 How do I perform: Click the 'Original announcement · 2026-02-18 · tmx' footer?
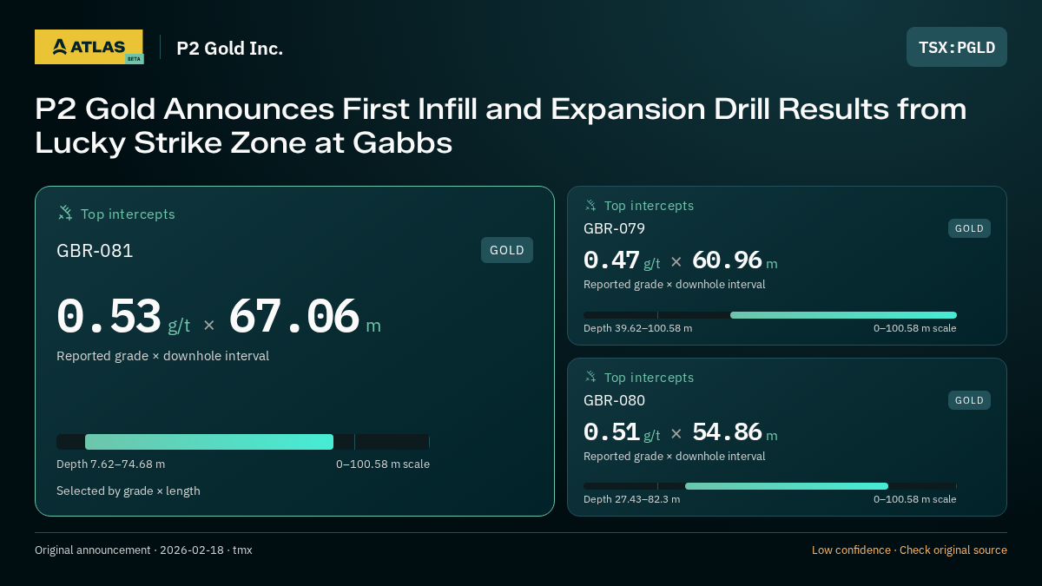[143, 550]
